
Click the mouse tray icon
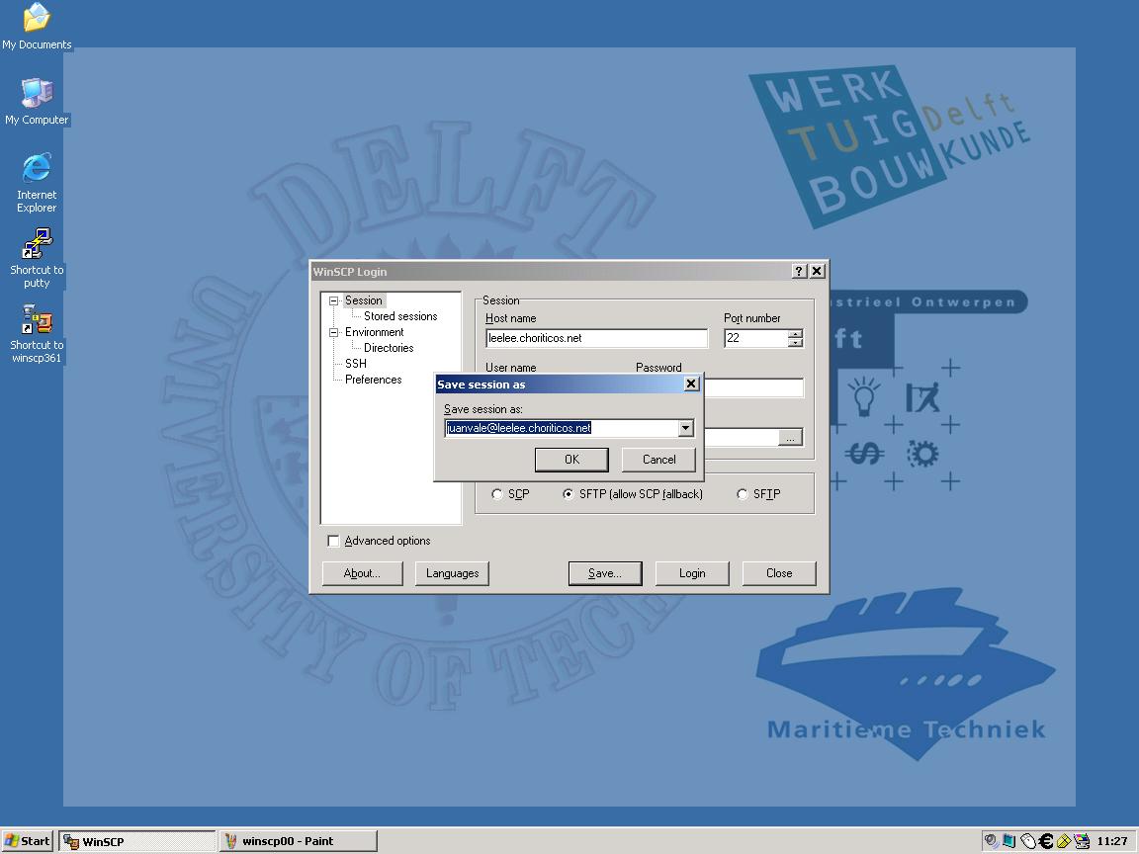pos(1028,841)
